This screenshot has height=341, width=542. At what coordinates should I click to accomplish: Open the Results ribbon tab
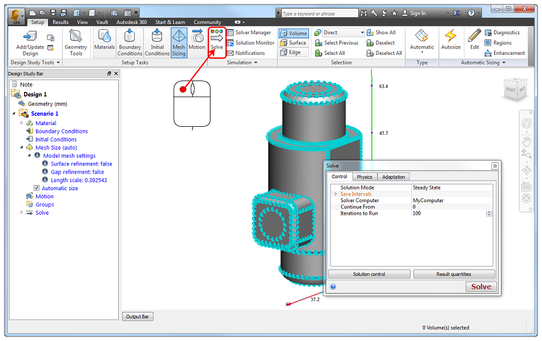(61, 22)
